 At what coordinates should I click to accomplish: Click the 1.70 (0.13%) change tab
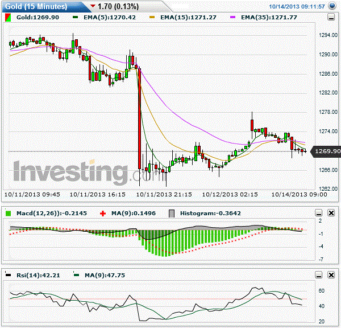pos(118,6)
